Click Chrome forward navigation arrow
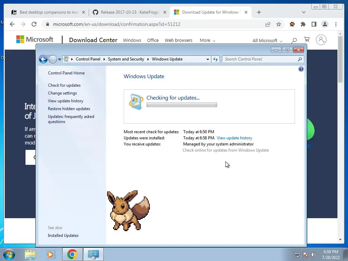The width and height of the screenshot is (348, 261). pos(23,24)
